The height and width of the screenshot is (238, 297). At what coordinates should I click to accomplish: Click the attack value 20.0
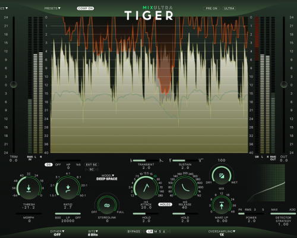[146, 207]
